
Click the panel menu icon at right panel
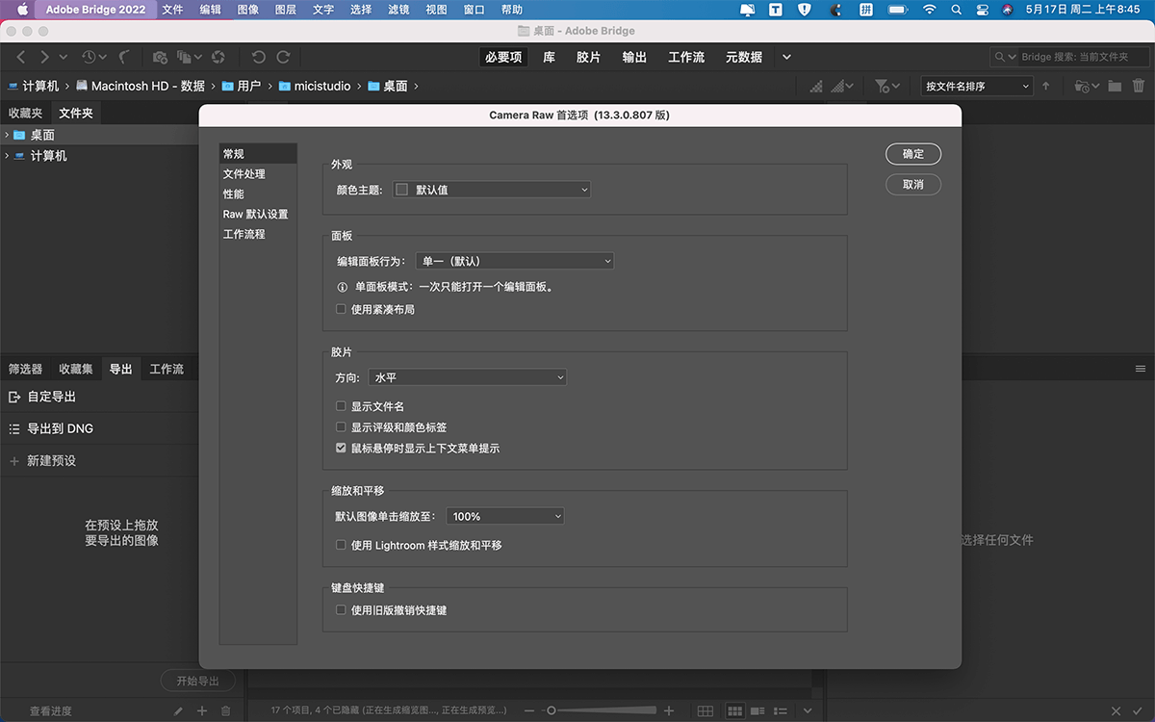tap(1141, 369)
